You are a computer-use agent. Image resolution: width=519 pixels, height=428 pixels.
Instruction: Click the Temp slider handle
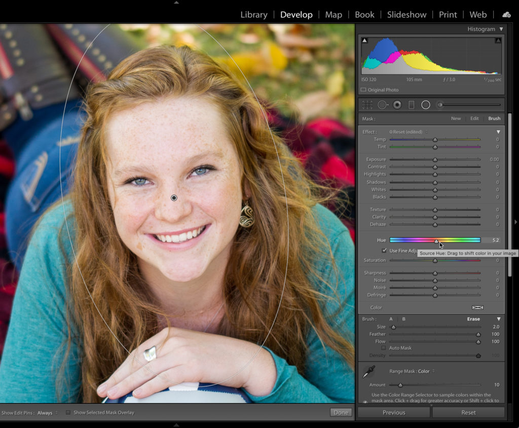(x=435, y=140)
